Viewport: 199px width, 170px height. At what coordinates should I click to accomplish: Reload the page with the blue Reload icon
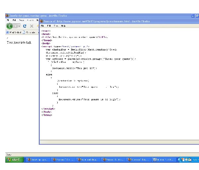[25, 26]
